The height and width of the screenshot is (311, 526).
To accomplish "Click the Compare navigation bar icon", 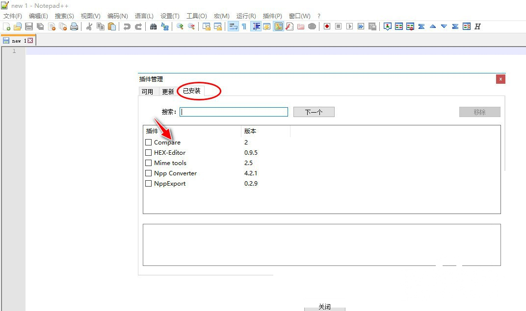I will (x=467, y=26).
